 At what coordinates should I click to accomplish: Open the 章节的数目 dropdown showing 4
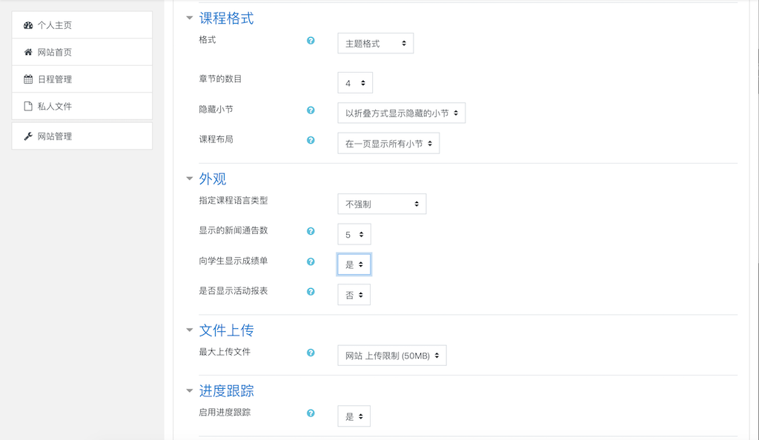pos(355,83)
